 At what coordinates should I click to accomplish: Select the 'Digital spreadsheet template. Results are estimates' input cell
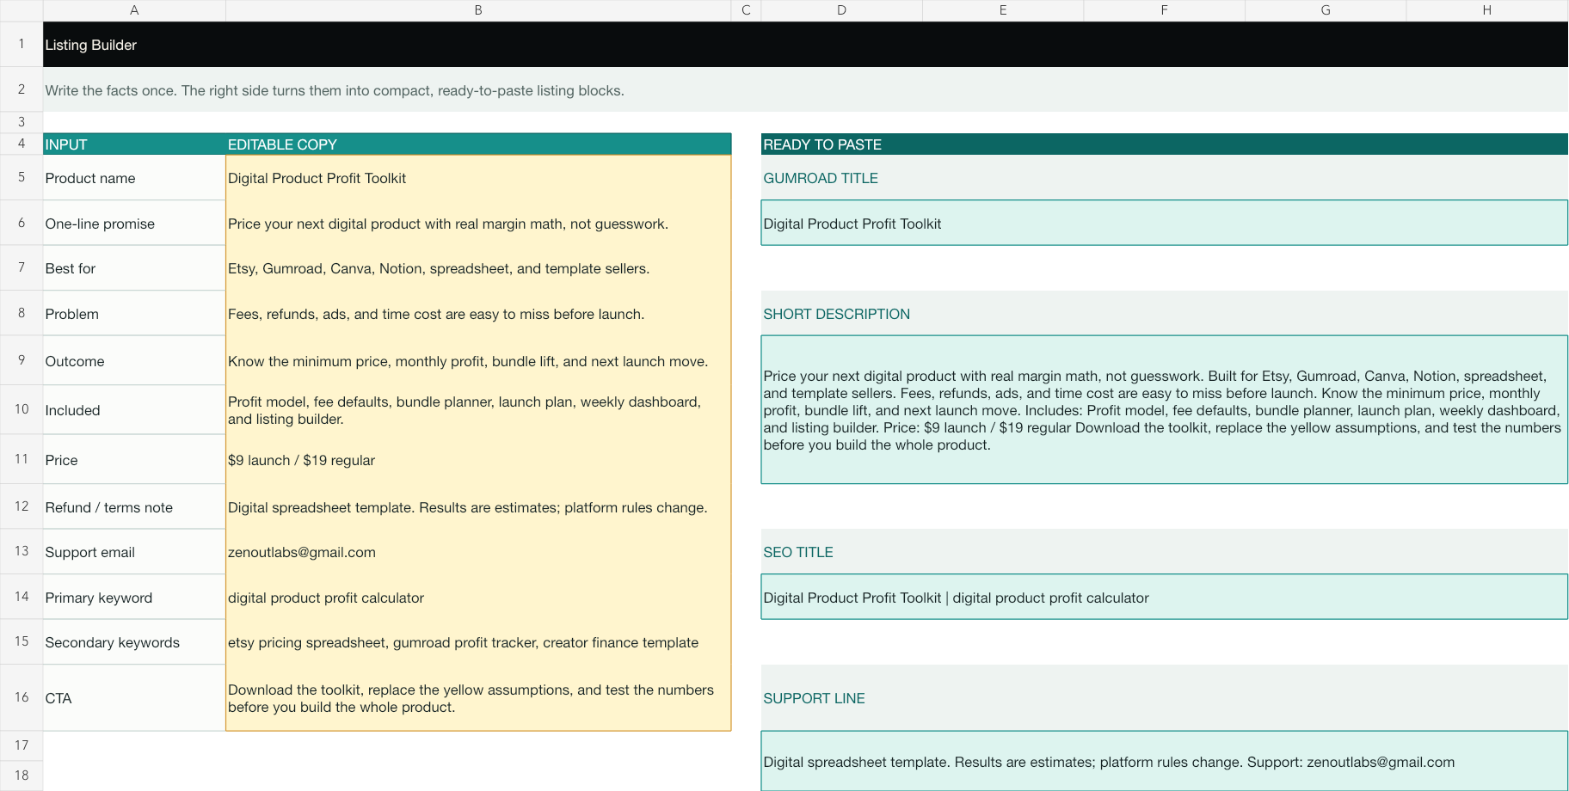click(x=478, y=507)
